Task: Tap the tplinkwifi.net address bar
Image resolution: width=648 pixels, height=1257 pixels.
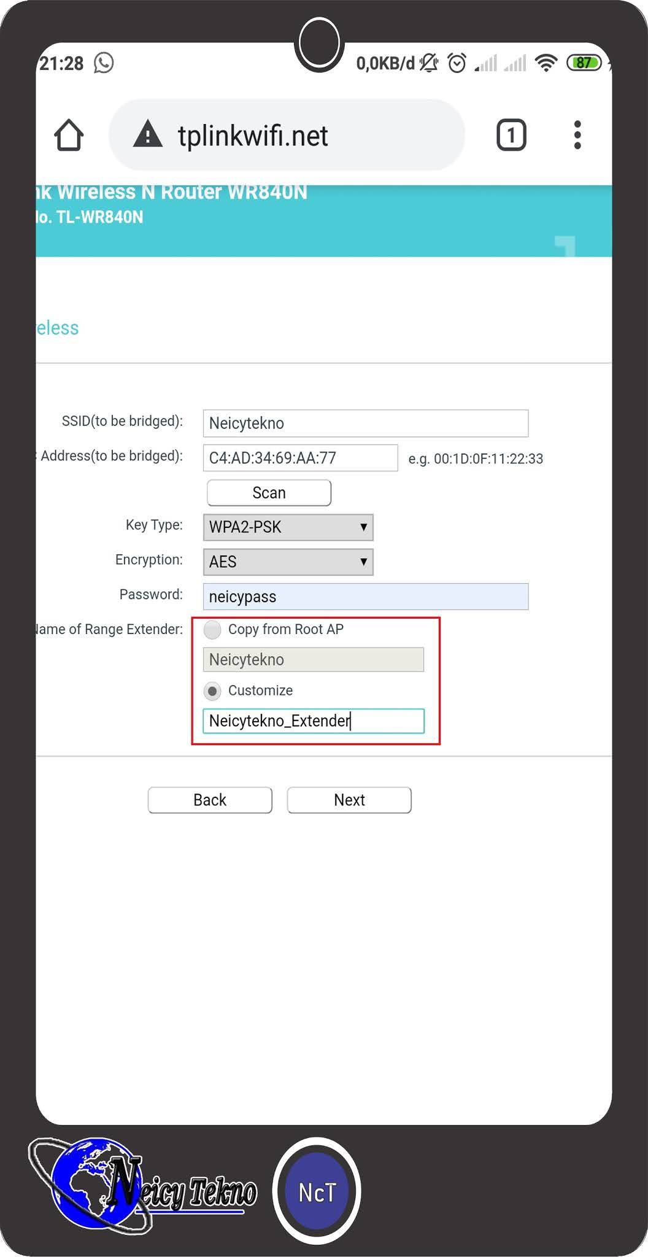Action: (287, 135)
